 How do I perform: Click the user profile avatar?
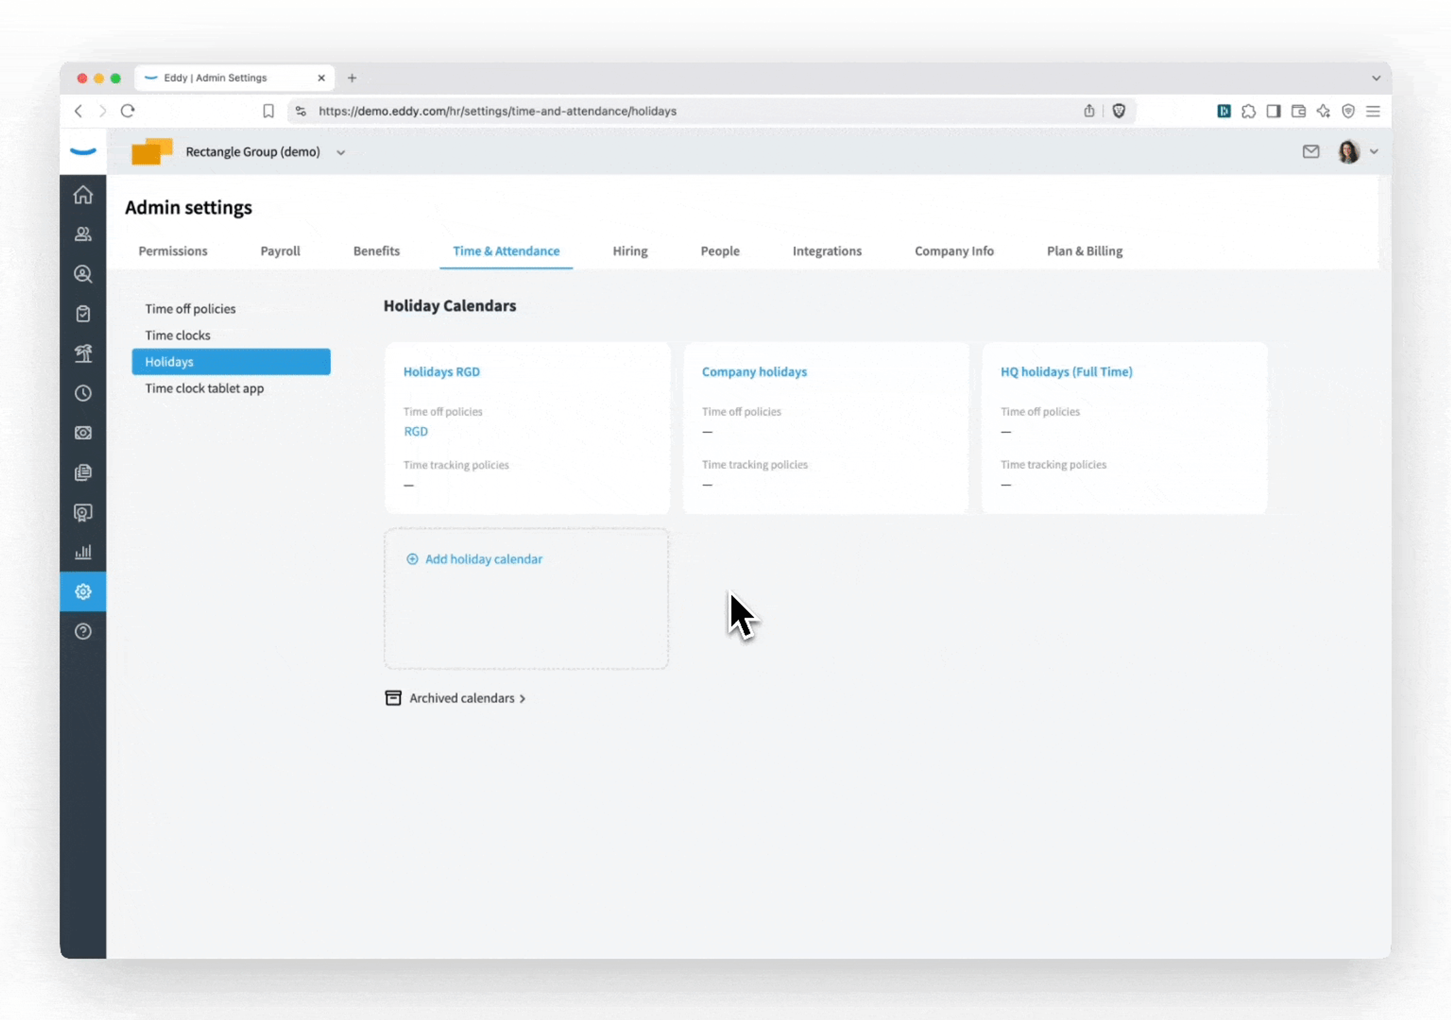[1349, 151]
